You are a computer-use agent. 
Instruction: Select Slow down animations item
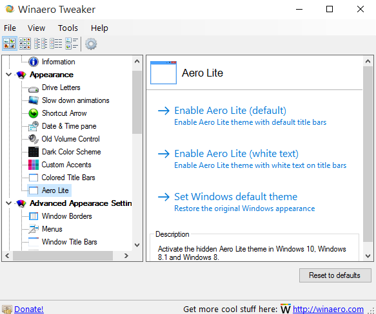[75, 100]
